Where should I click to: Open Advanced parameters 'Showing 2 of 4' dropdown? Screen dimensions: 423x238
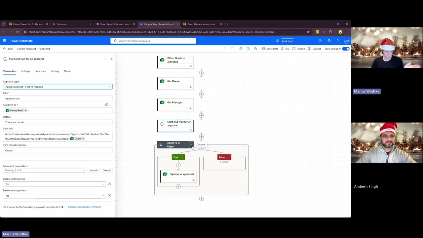(x=44, y=170)
